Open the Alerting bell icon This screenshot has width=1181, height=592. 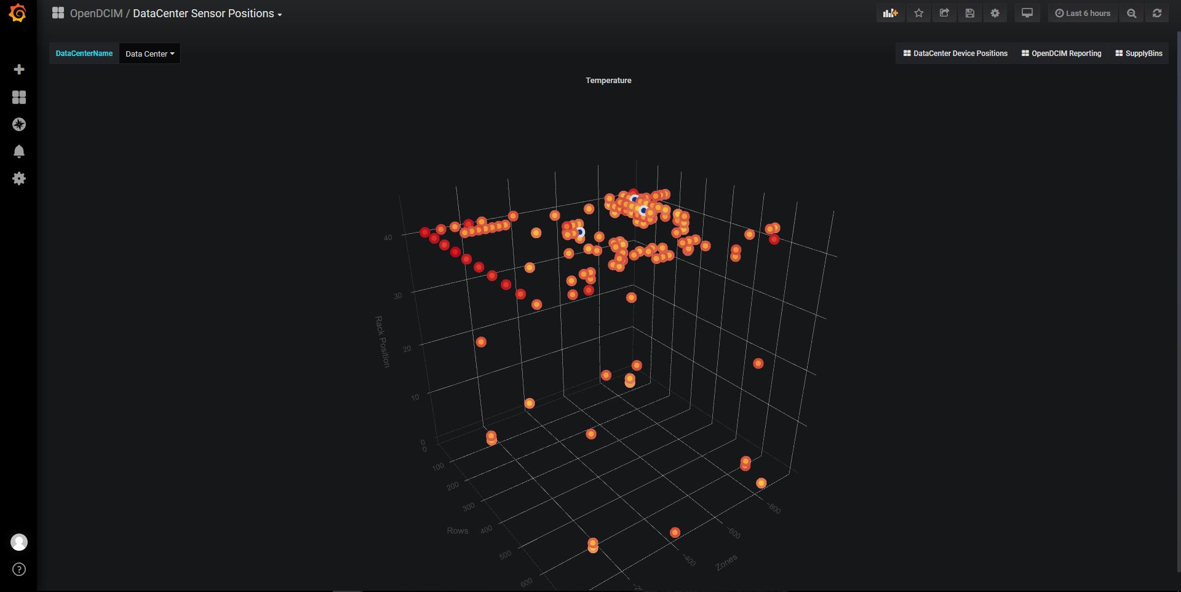(x=19, y=151)
